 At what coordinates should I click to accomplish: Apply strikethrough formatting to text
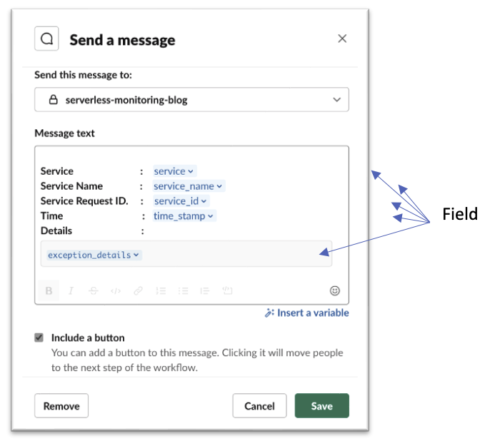[94, 291]
